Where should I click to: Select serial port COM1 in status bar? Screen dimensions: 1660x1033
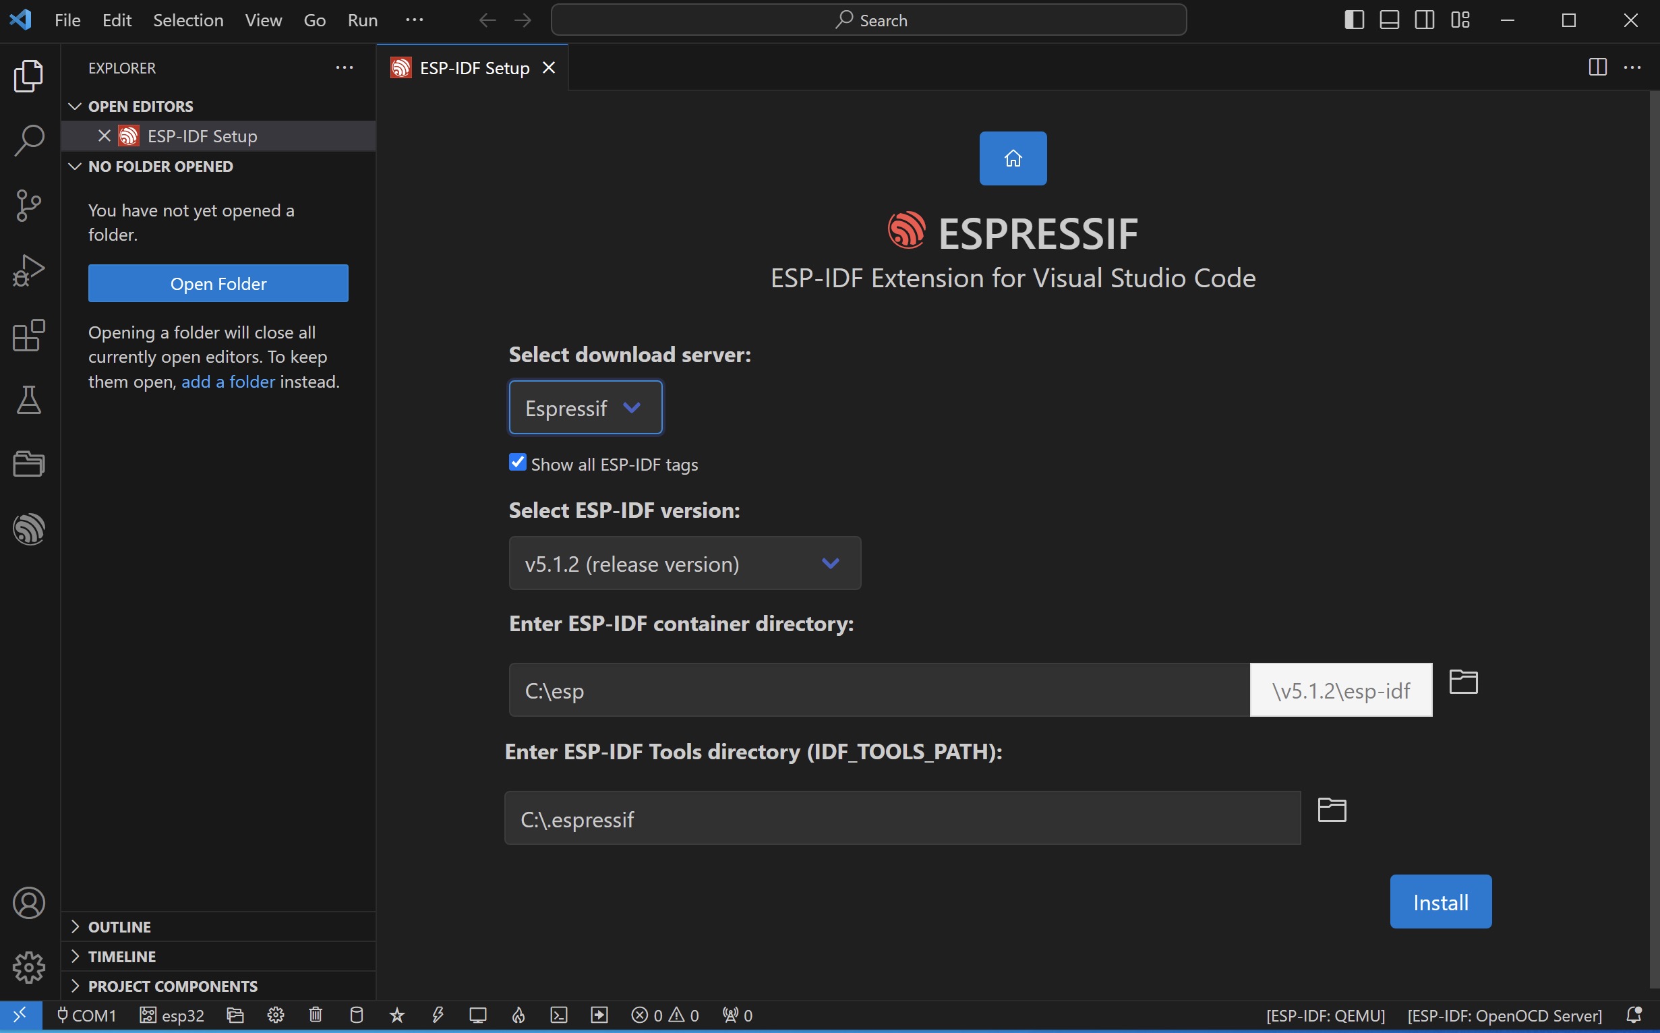click(86, 1015)
